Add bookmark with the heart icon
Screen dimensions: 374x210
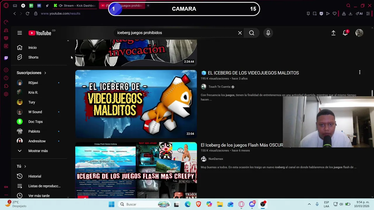pyautogui.click(x=335, y=13)
